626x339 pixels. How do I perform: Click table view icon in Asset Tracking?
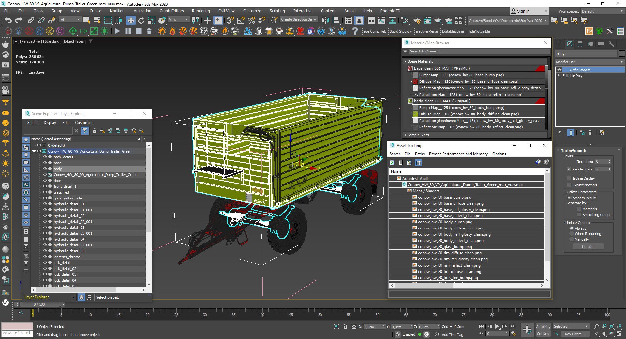pyautogui.click(x=419, y=162)
